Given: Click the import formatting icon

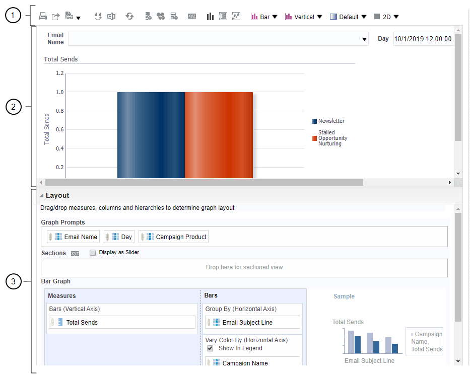Looking at the screenshot, I should [x=71, y=16].
